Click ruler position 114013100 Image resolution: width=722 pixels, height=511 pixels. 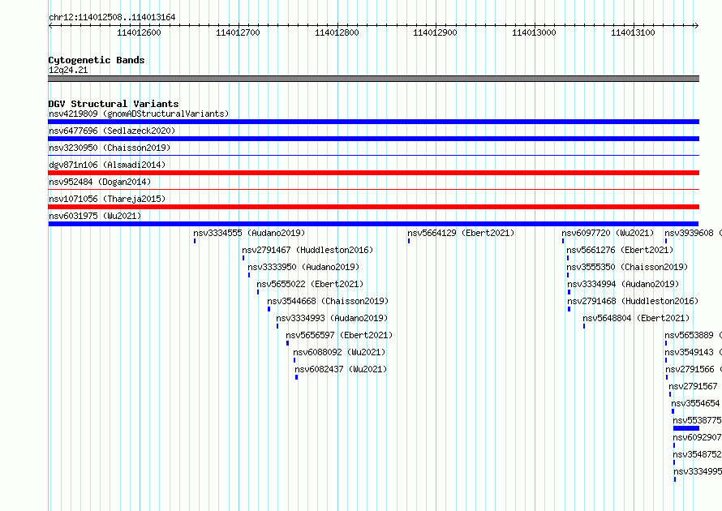[x=633, y=32]
